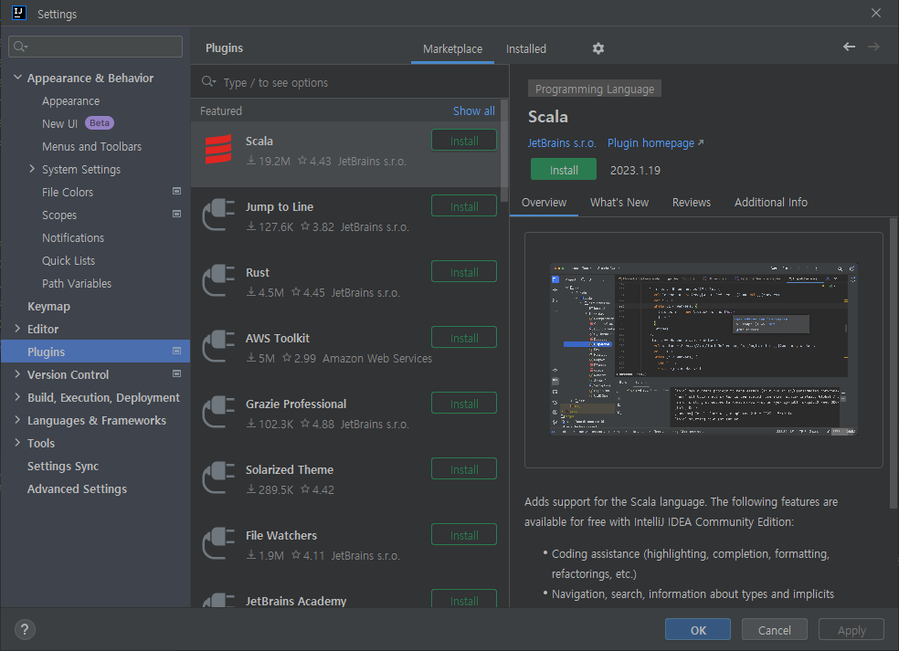Viewport: 899px width, 651px height.
Task: Expand the Tools settings node
Action: click(17, 443)
